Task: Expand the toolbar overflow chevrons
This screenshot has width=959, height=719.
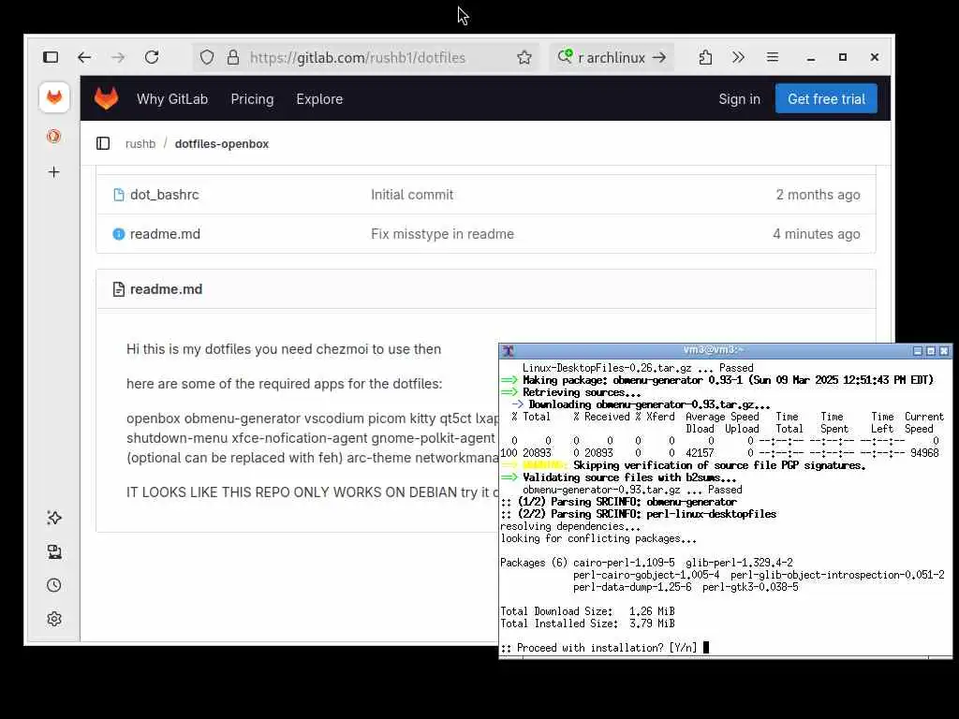Action: click(738, 57)
